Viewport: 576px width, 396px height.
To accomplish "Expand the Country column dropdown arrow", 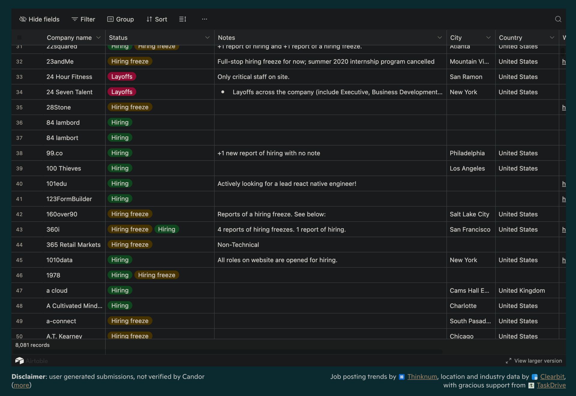I will 552,37.
